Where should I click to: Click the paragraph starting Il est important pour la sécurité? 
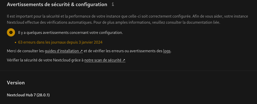coord(127,19)
